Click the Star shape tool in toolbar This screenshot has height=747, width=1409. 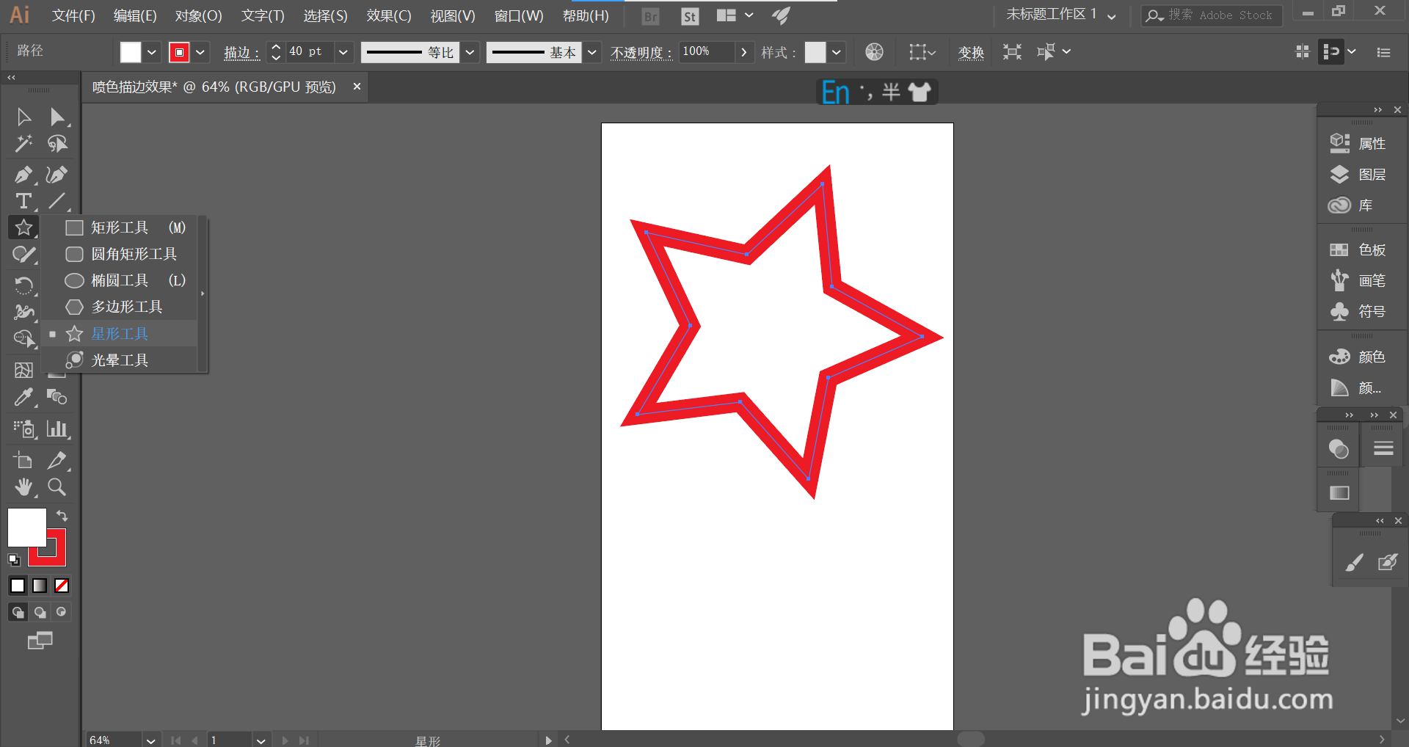tap(23, 227)
